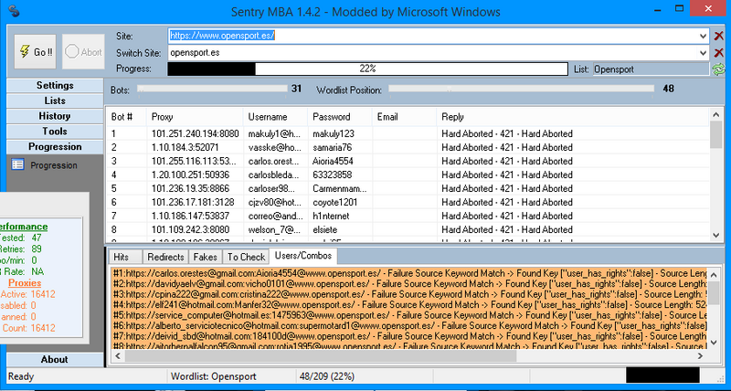Expand the Switch Site dropdown

(703, 53)
